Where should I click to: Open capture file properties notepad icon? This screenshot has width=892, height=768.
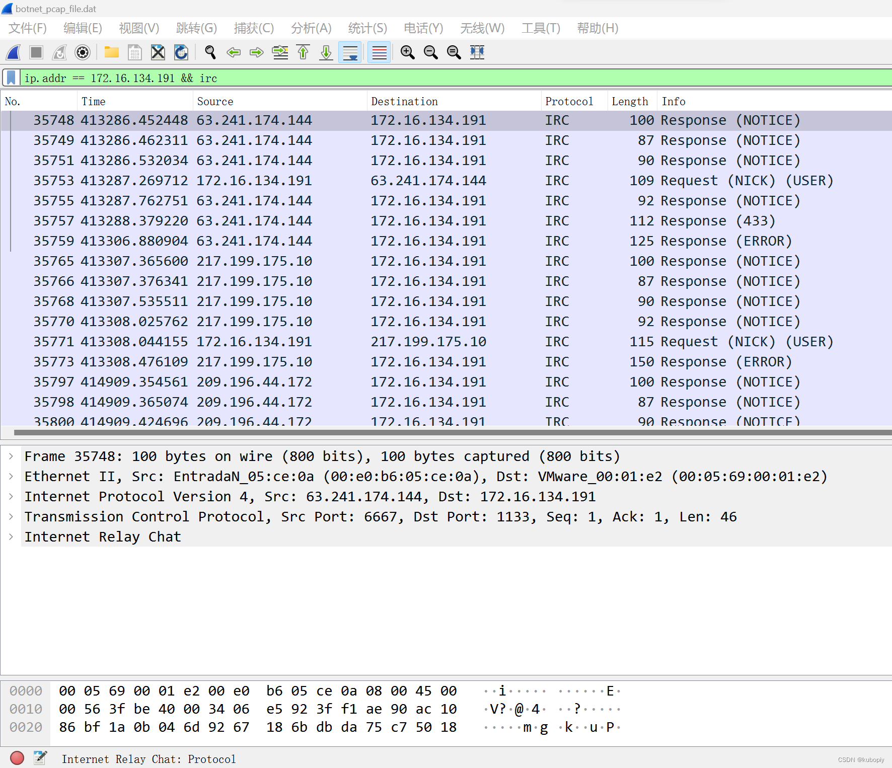40,758
